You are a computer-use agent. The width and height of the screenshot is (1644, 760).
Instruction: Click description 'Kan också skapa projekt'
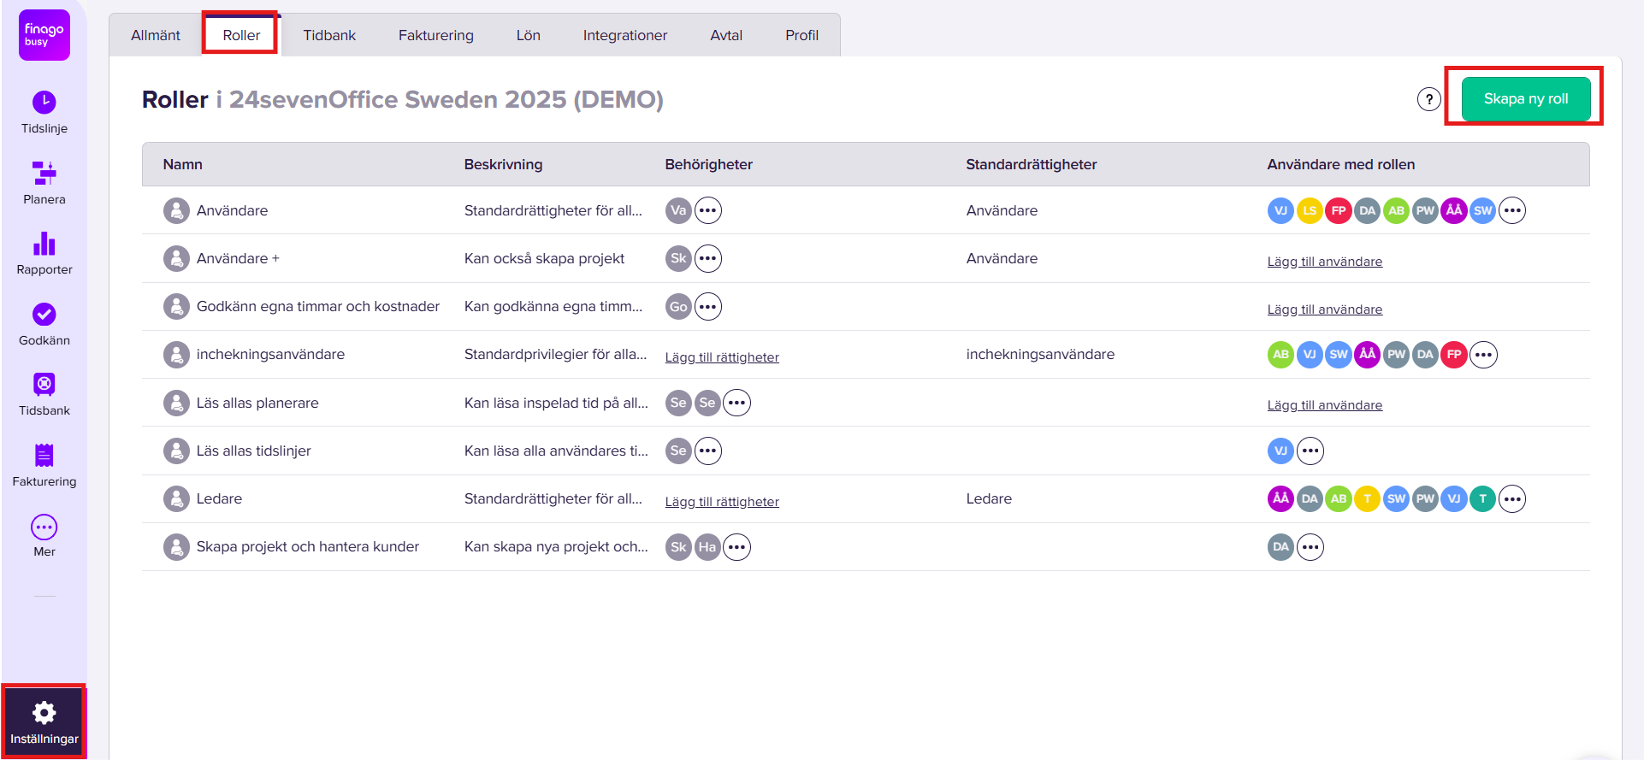545,258
